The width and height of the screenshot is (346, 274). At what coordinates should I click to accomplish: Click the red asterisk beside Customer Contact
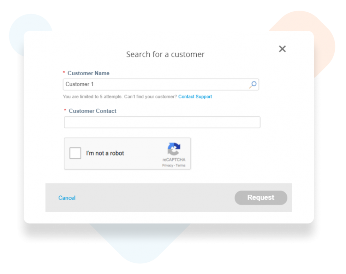[x=65, y=110]
